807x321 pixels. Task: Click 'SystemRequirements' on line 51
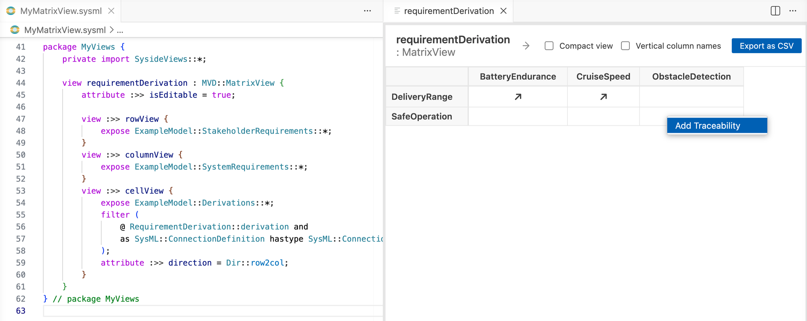(x=245, y=167)
